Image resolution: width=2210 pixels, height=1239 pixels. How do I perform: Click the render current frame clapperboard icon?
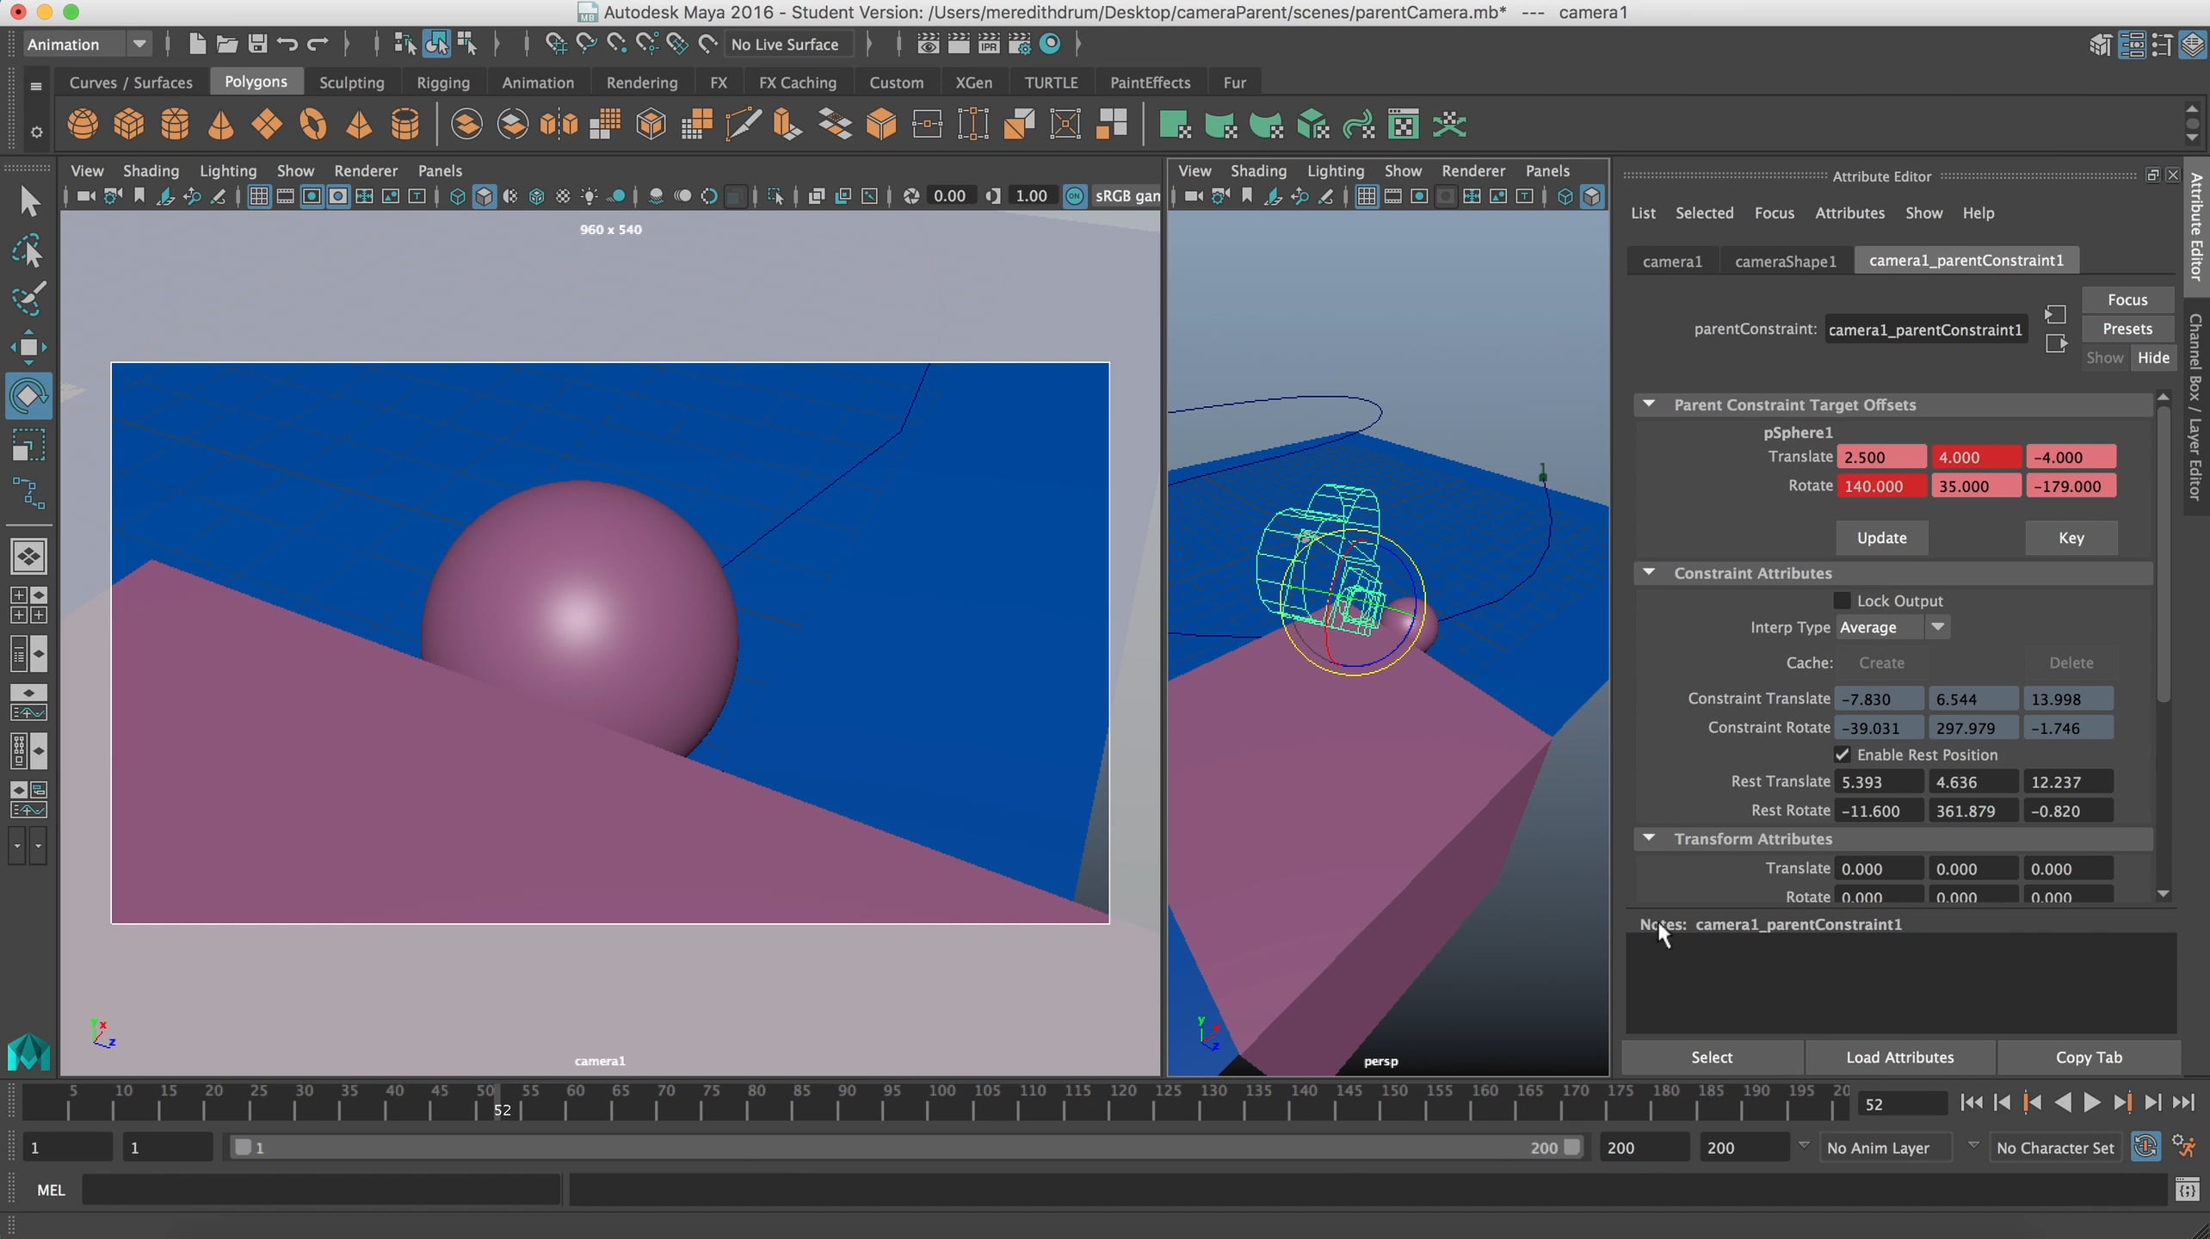pyautogui.click(x=959, y=44)
